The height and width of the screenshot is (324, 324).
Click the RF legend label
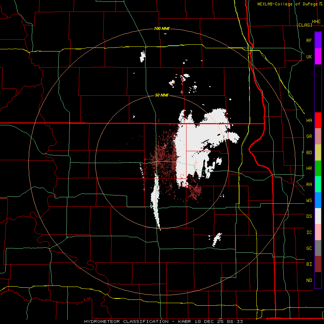[x=309, y=41]
